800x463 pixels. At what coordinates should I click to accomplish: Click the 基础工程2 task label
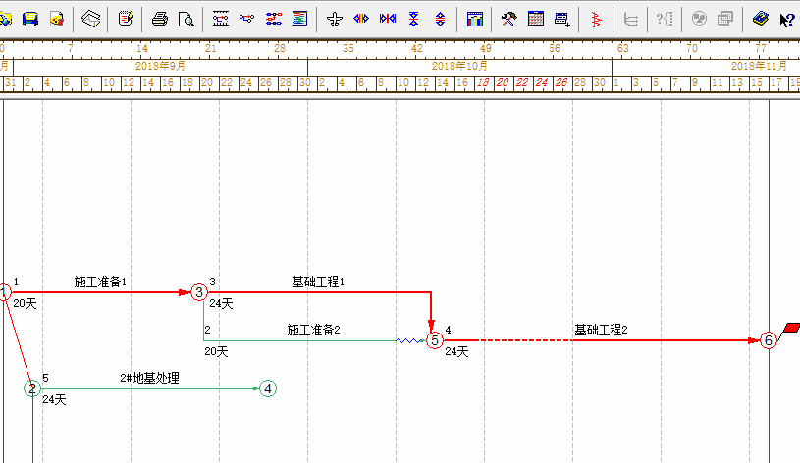tap(601, 330)
